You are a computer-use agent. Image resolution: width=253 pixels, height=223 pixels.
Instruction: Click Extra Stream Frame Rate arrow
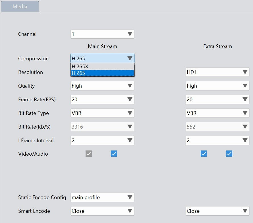[245, 100]
